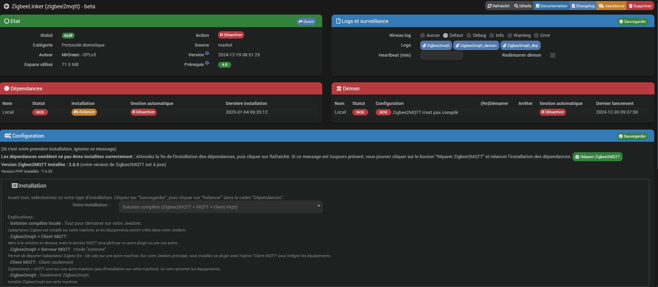Click the Ouvrir button in Etat
The width and height of the screenshot is (658, 287).
click(306, 22)
